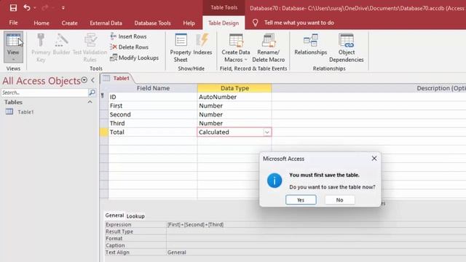Click the Result Type property field
466x262 pixels.
coord(316,231)
